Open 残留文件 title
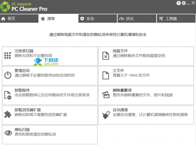Viewport: 196px width, 146px height. pyautogui.click(x=120, y=51)
